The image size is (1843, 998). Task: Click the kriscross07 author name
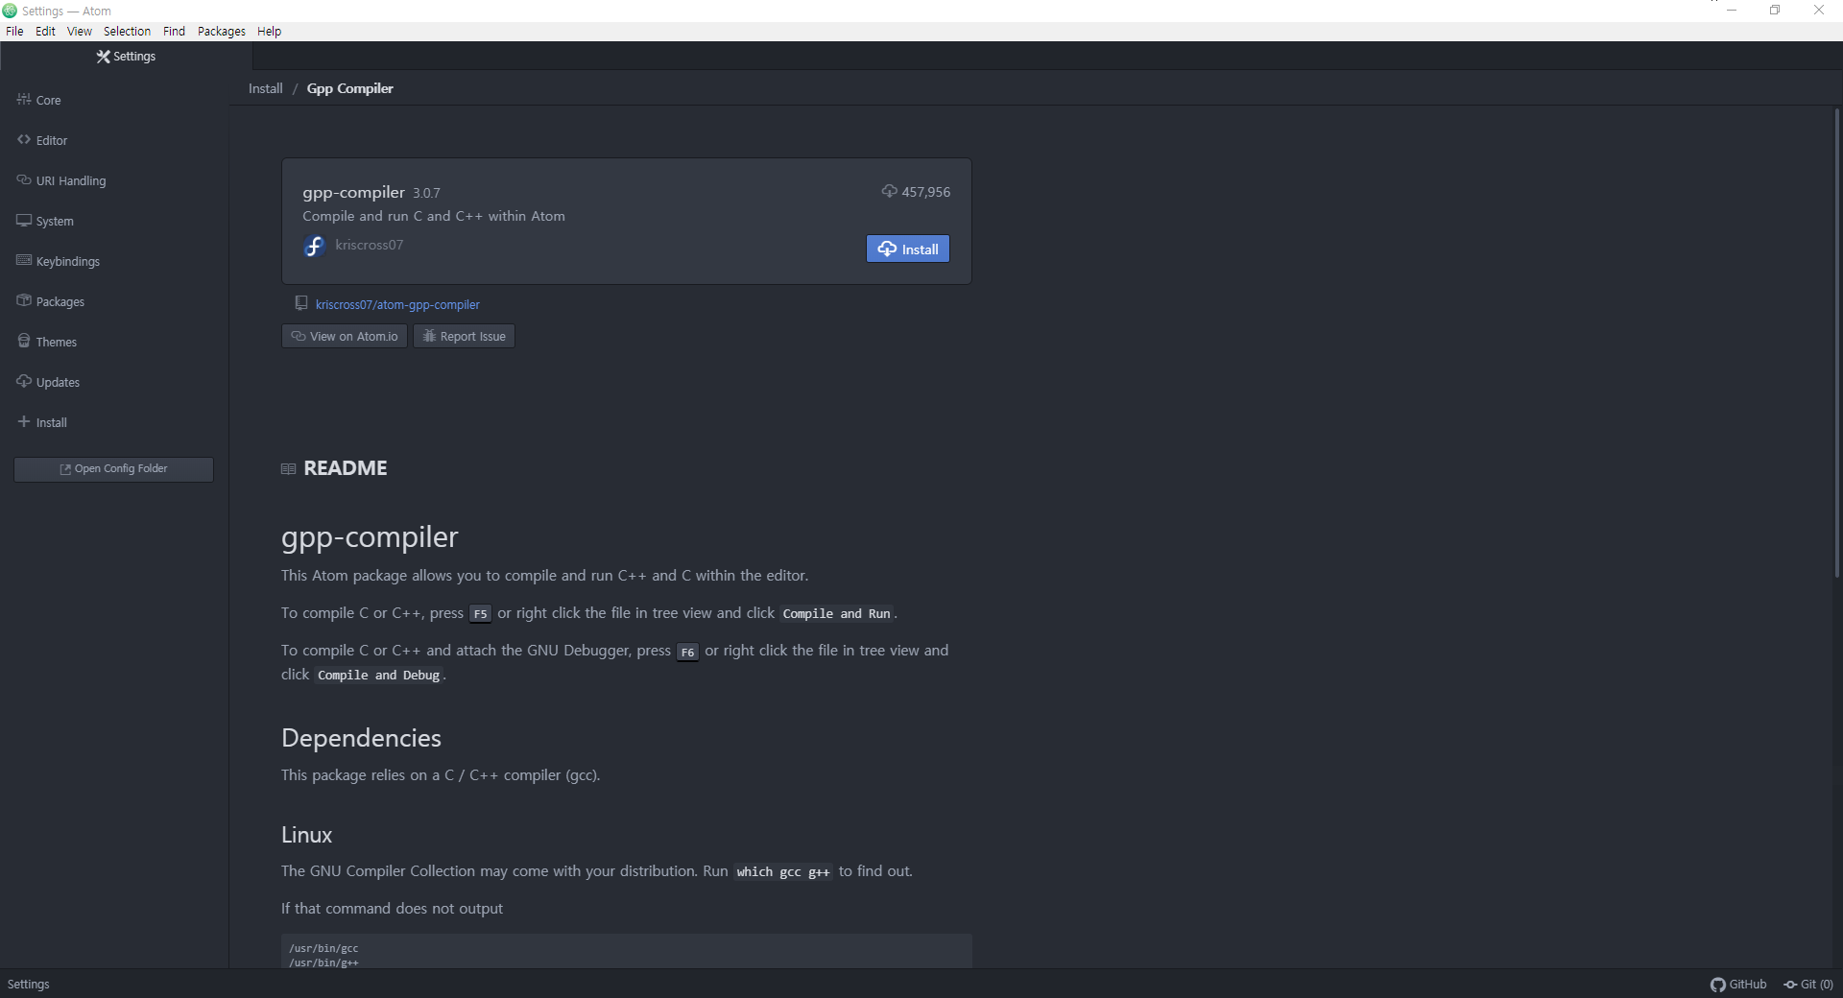(370, 245)
